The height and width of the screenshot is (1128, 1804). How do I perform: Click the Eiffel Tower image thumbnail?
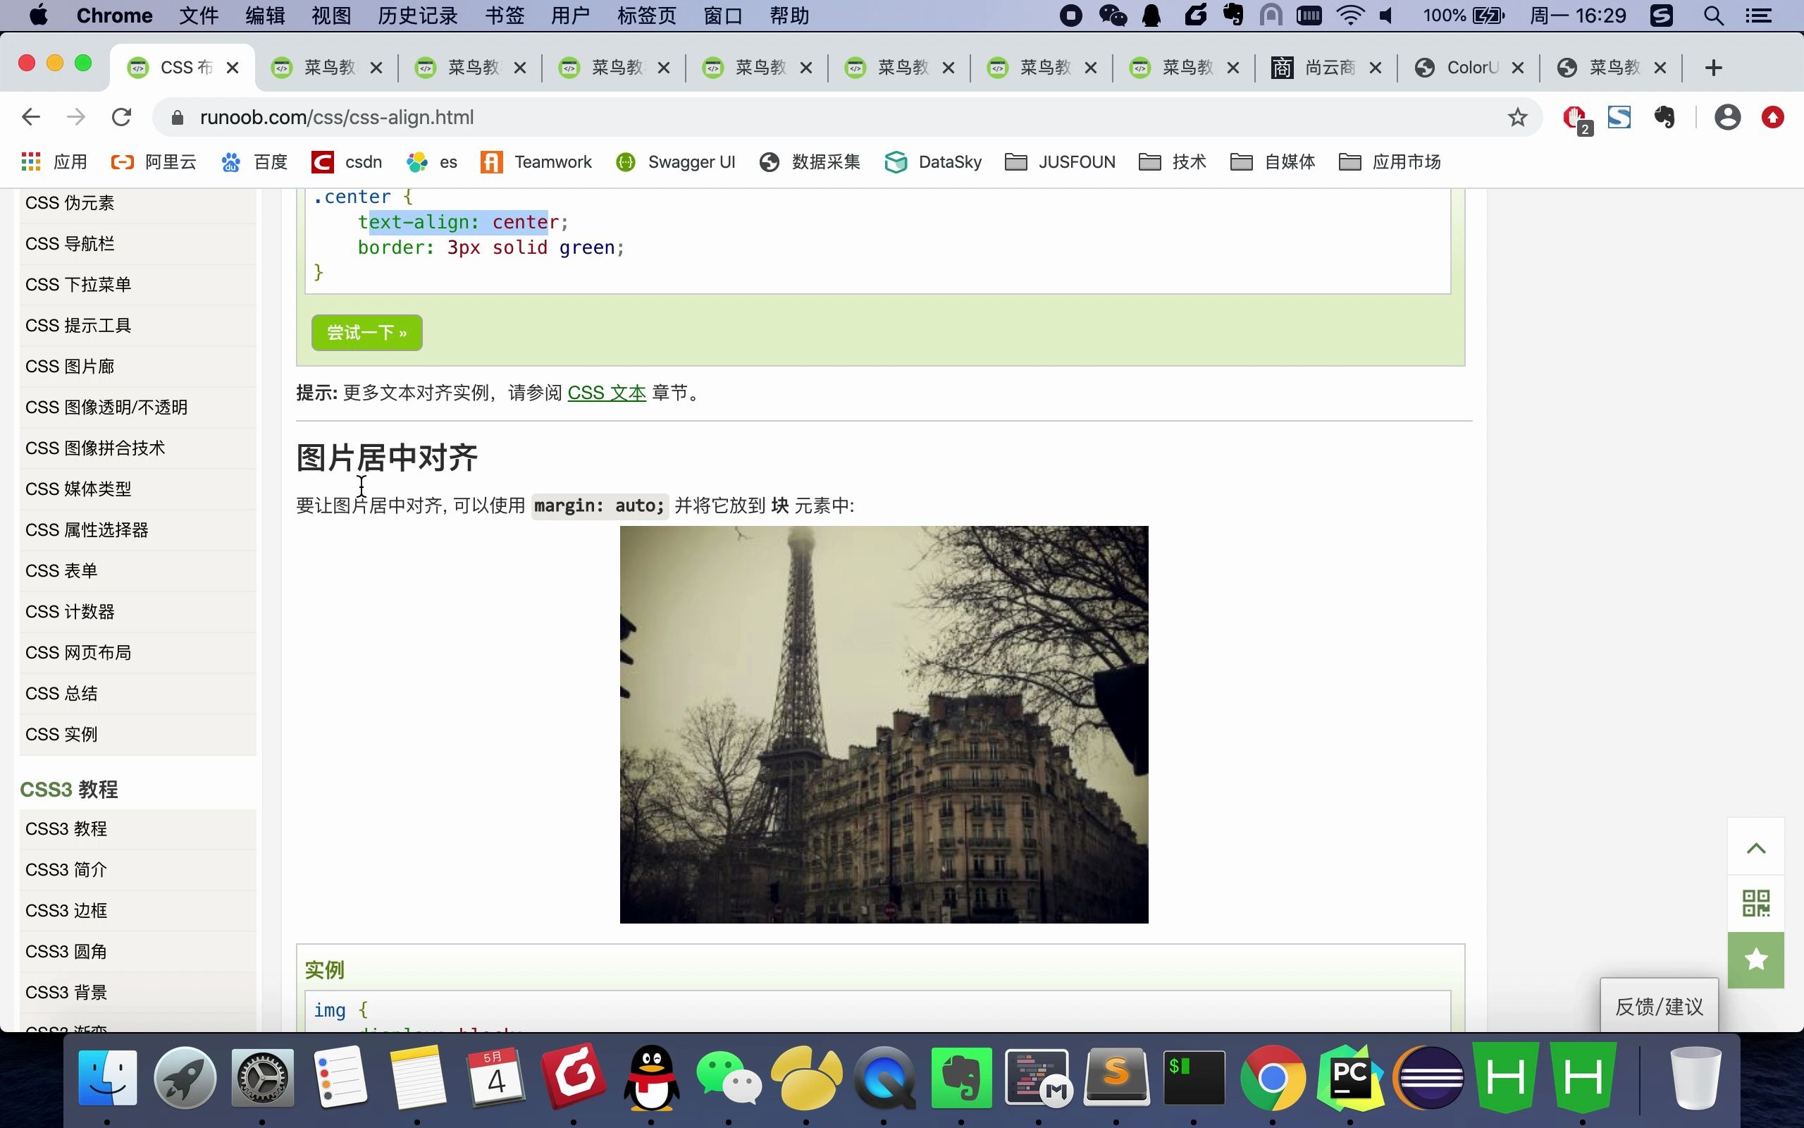click(x=884, y=724)
